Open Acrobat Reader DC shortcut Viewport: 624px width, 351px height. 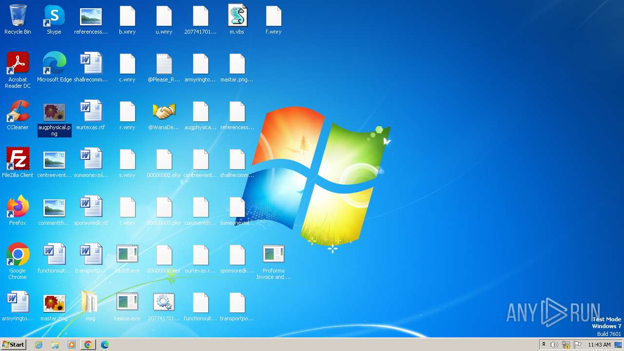tap(18, 70)
